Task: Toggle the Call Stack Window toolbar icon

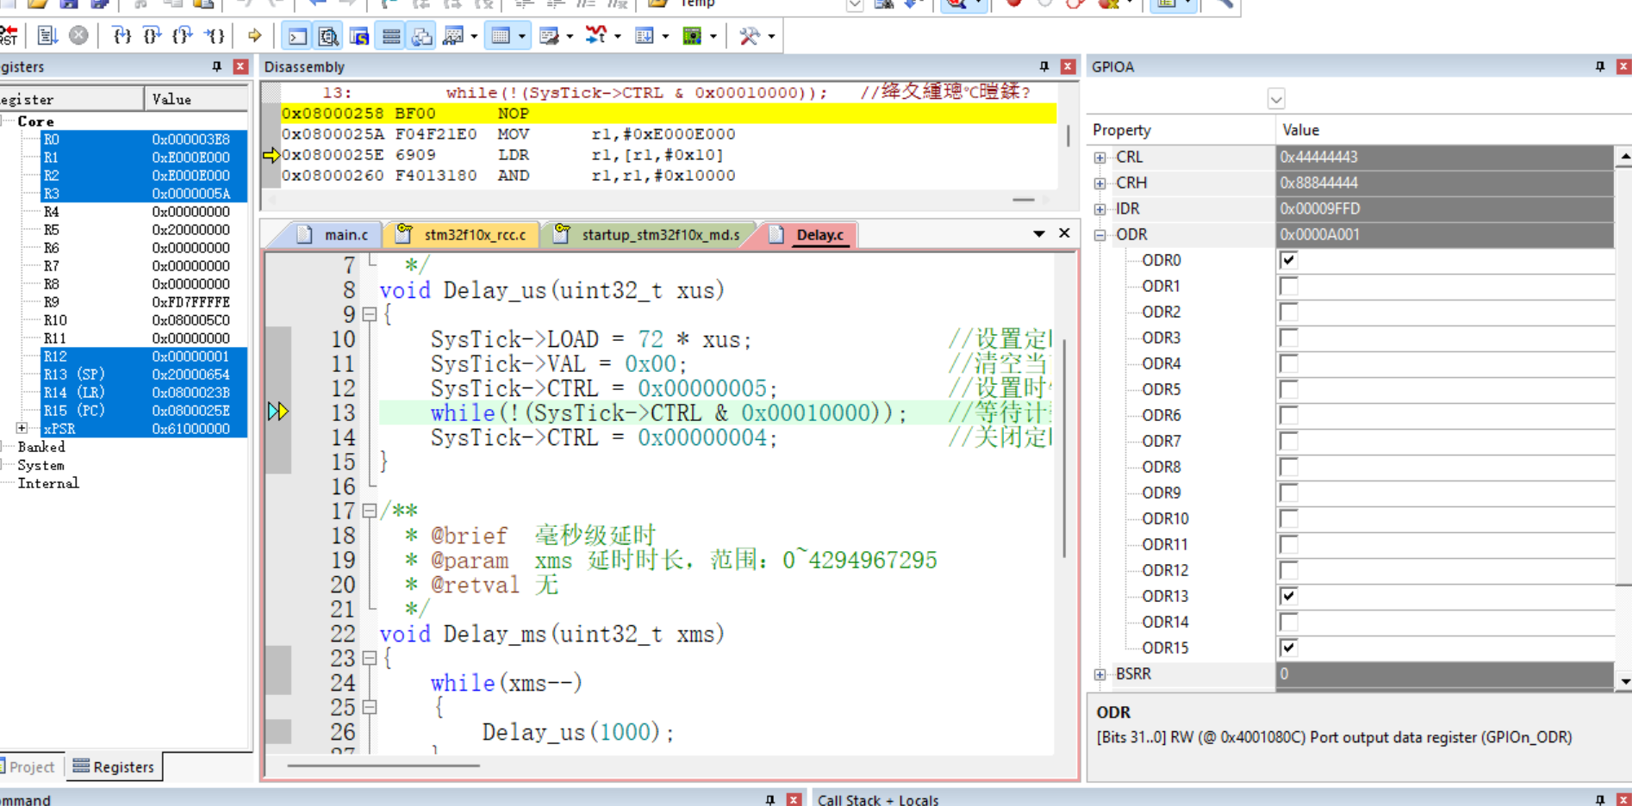Action: pyautogui.click(x=422, y=36)
